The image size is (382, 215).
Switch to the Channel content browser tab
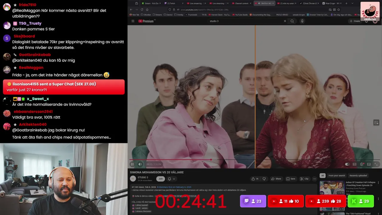coord(241,3)
